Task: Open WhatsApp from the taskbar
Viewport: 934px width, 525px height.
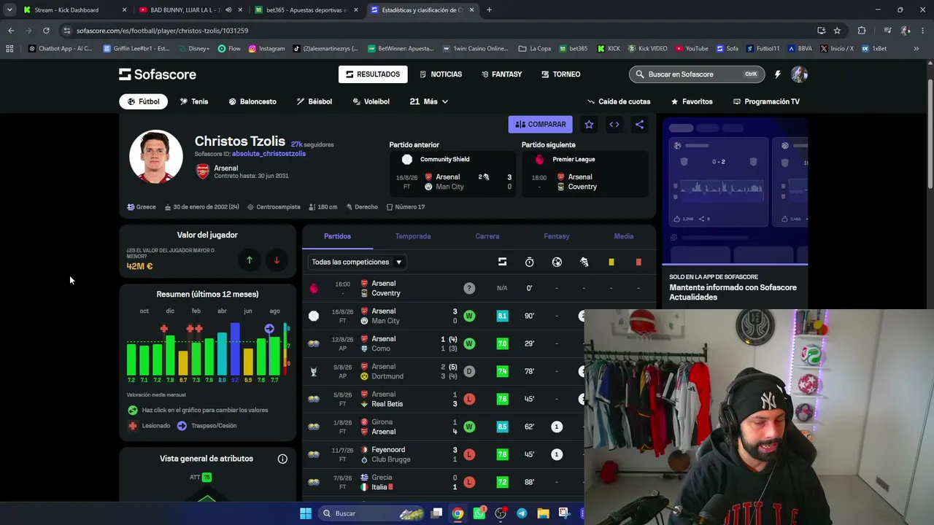Action: click(479, 513)
